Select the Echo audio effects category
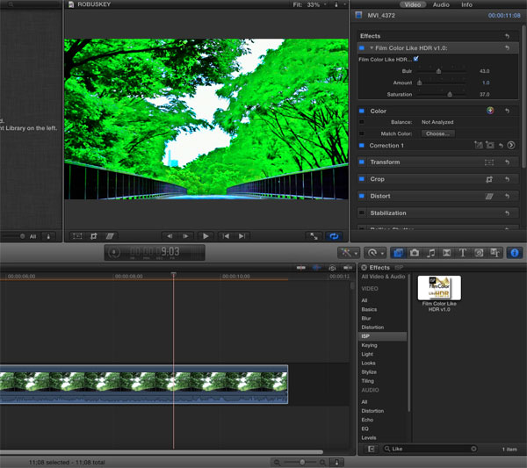 [367, 420]
